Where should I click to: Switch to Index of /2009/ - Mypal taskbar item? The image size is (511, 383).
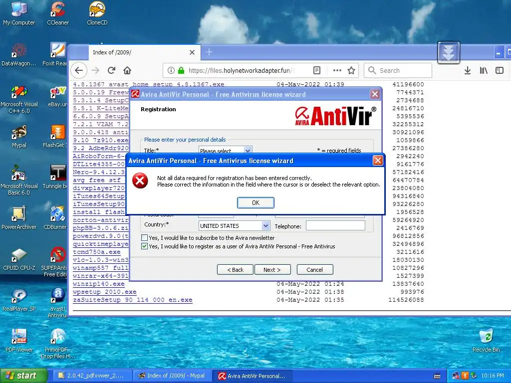(x=172, y=376)
